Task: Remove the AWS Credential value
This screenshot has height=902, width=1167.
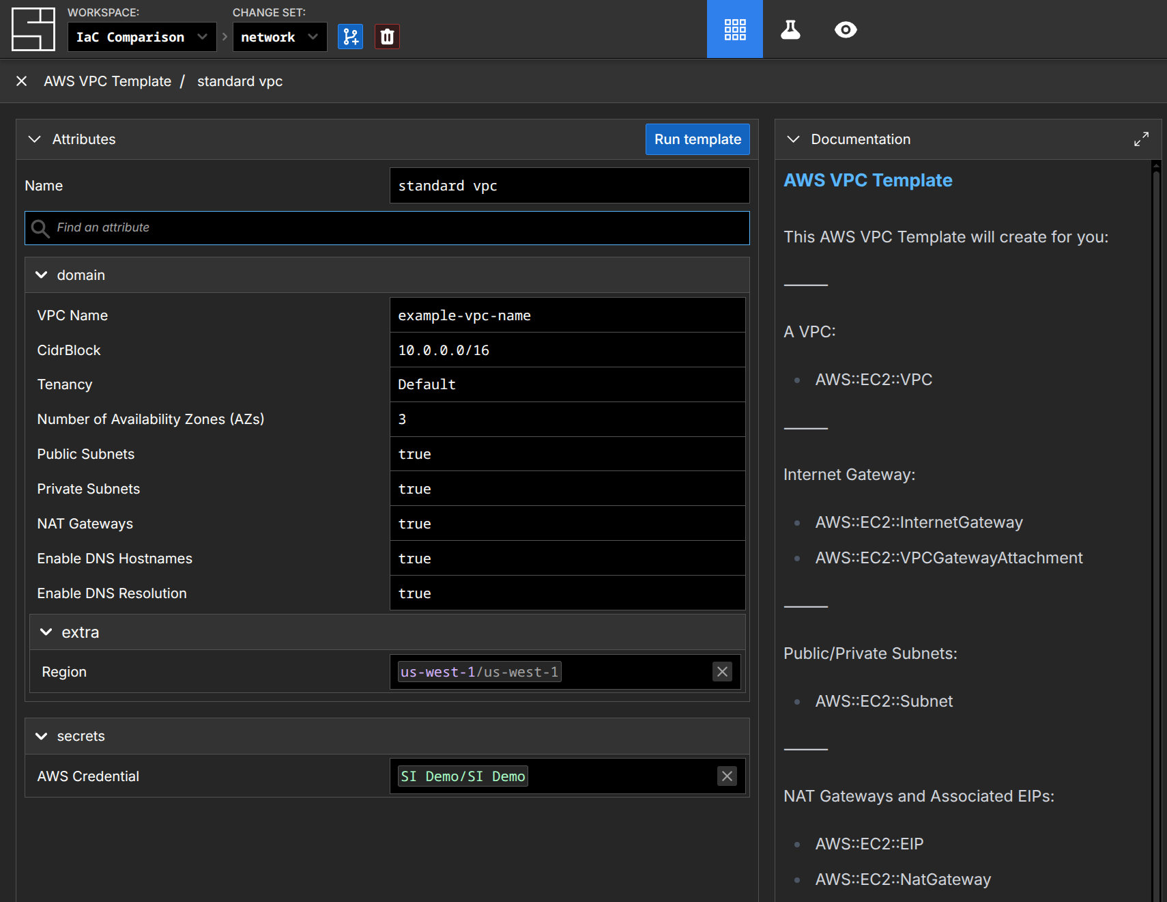Action: pyautogui.click(x=727, y=776)
